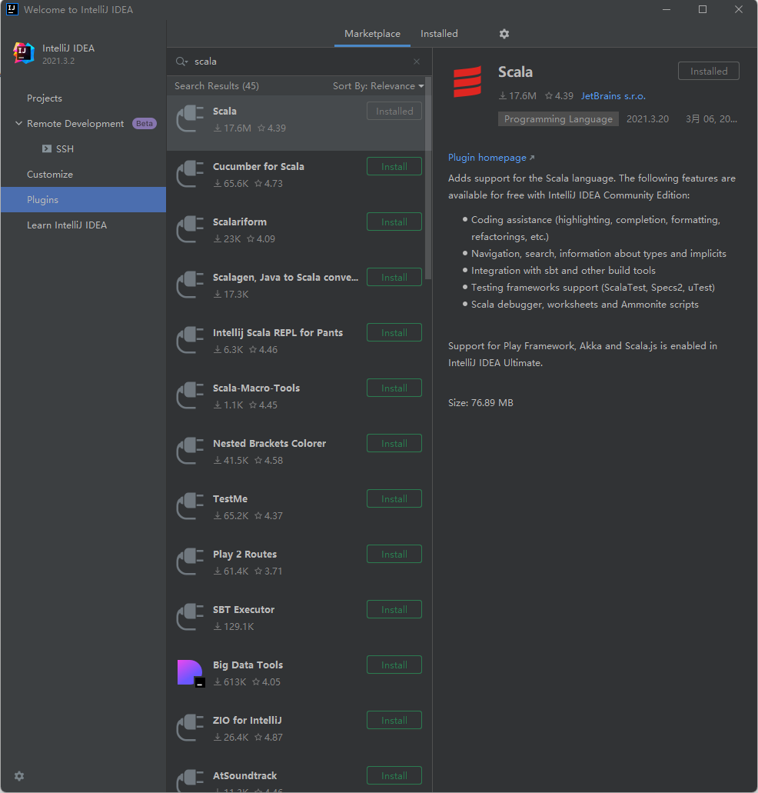
Task: Click the Search Results (45) label
Action: [x=217, y=86]
